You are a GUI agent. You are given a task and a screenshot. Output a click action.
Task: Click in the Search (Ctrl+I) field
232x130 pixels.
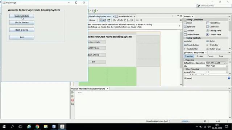click(215, 6)
